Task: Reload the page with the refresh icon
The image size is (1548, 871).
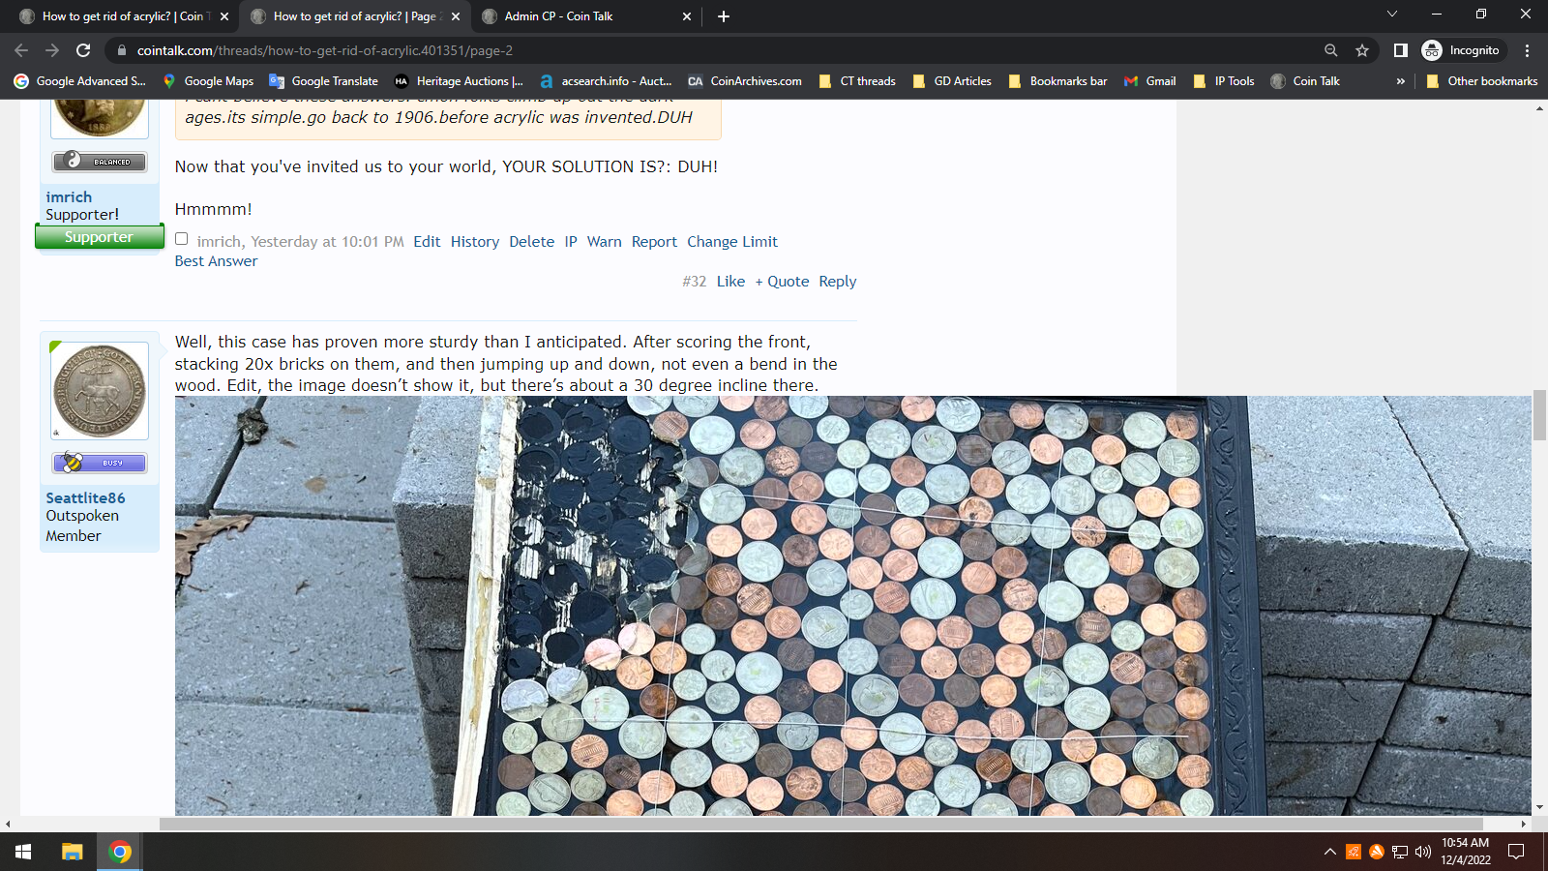Action: [83, 50]
